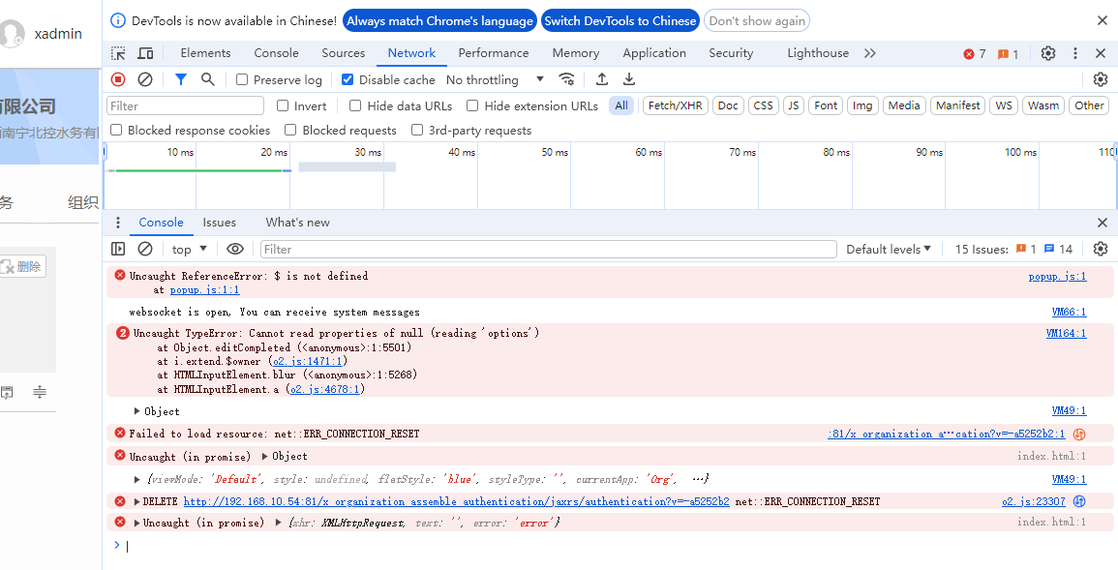Open network conditions wifi icon
Image resolution: width=1118 pixels, height=570 pixels.
coord(567,79)
